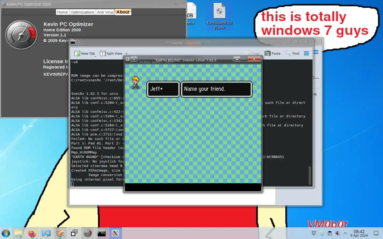Open the Optimizations tab

coord(82,12)
